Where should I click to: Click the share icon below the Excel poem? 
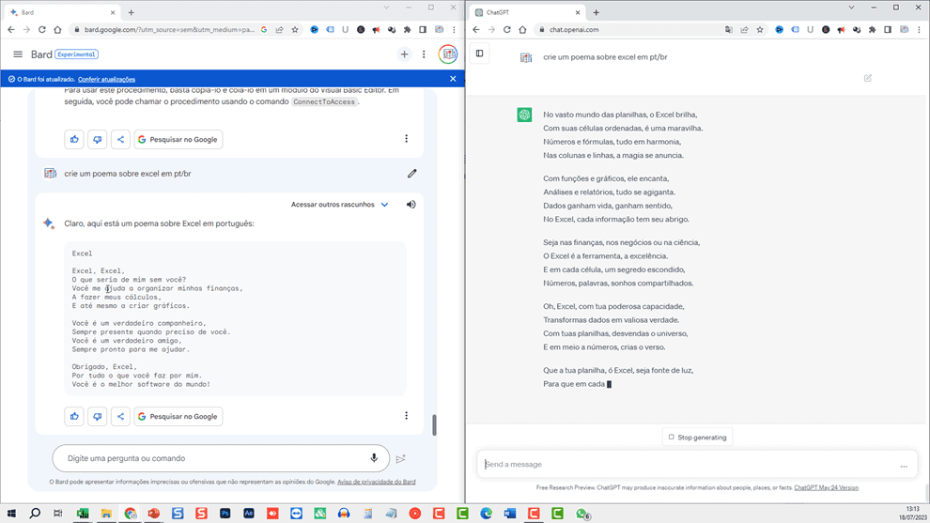[x=120, y=416]
